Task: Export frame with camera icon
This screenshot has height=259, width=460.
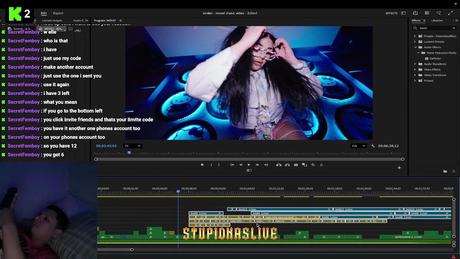Action: tap(296, 165)
